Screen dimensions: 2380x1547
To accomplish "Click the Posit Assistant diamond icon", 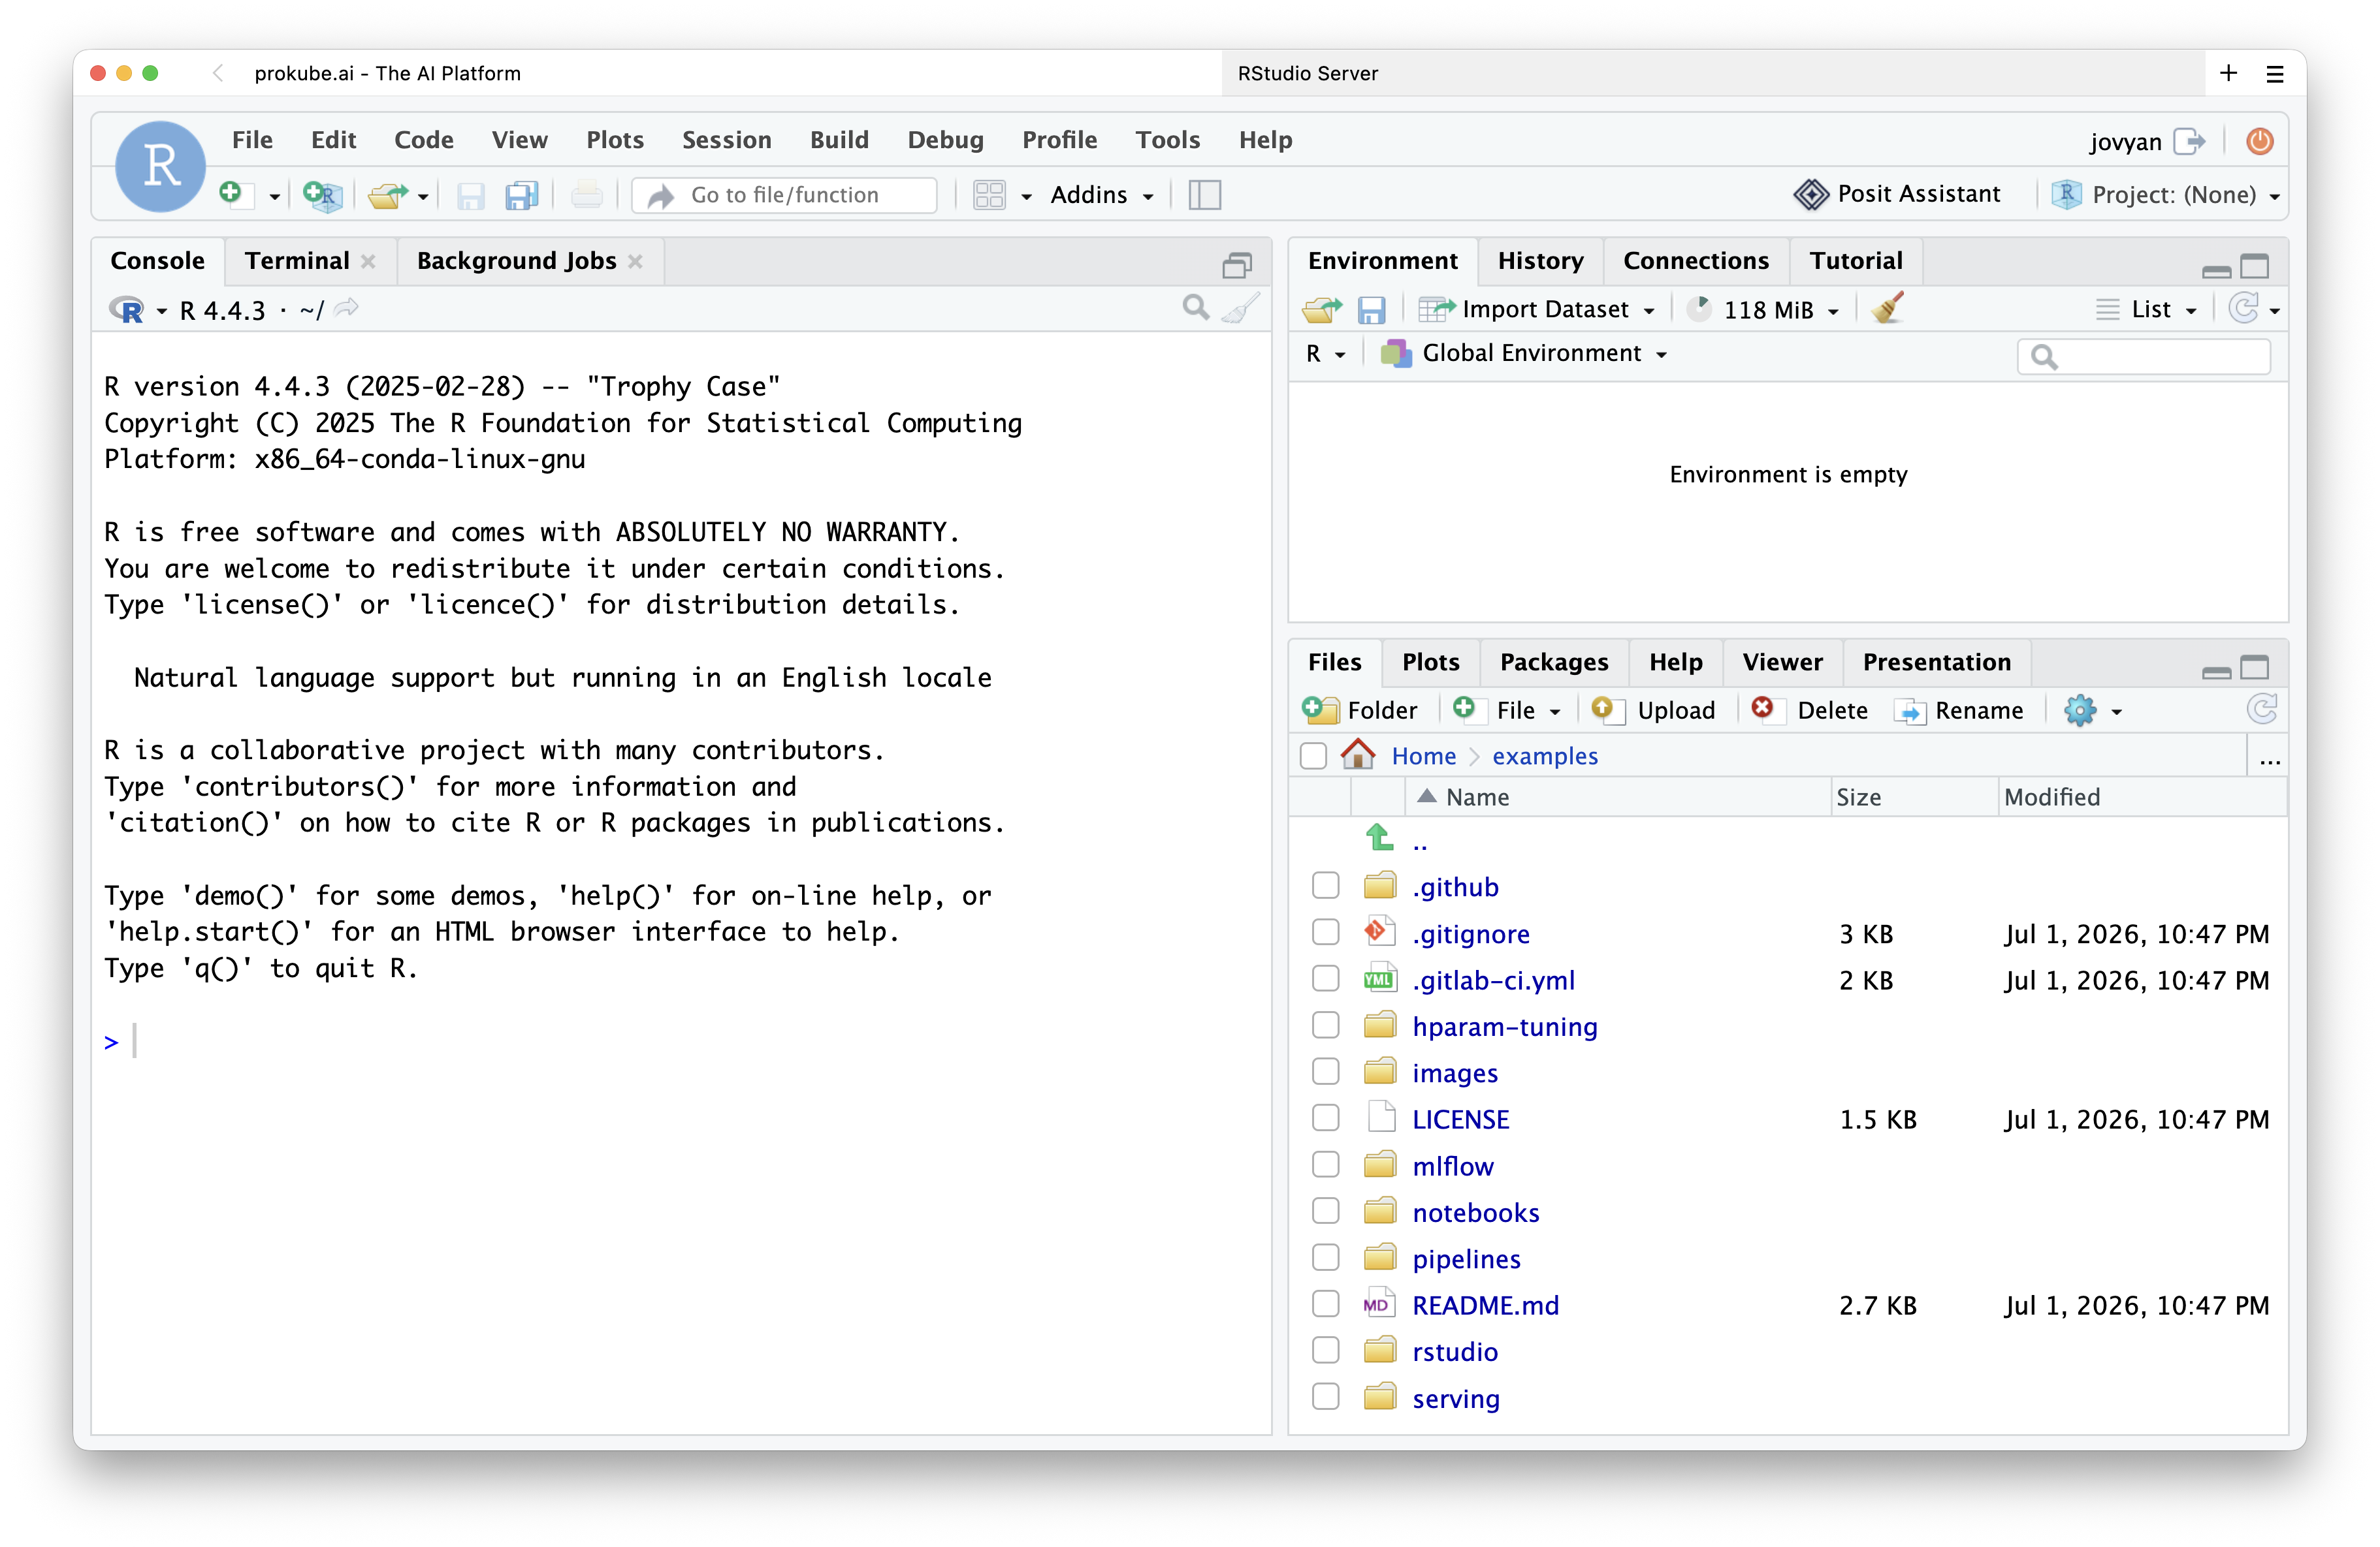I will tap(1810, 194).
